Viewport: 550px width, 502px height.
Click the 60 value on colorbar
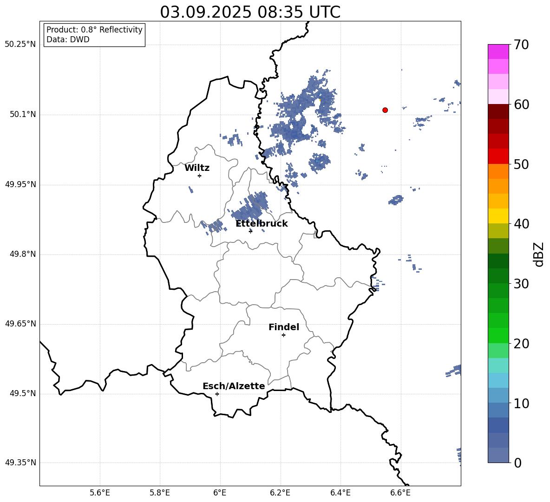pyautogui.click(x=522, y=104)
